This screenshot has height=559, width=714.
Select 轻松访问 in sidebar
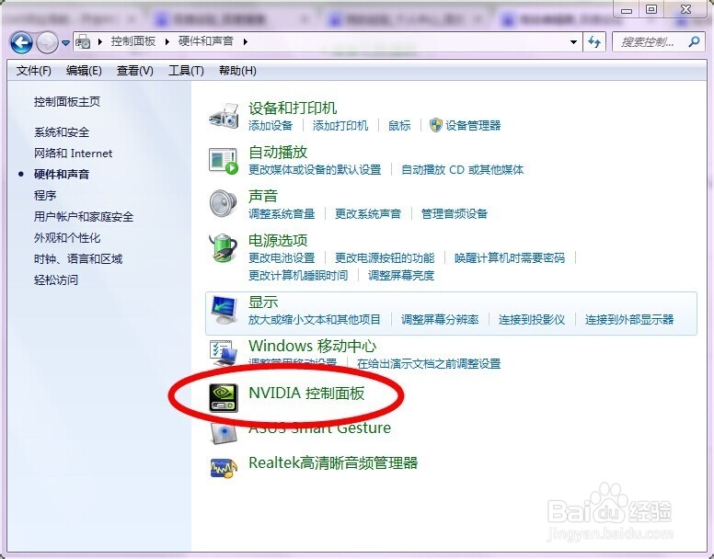[x=56, y=279]
